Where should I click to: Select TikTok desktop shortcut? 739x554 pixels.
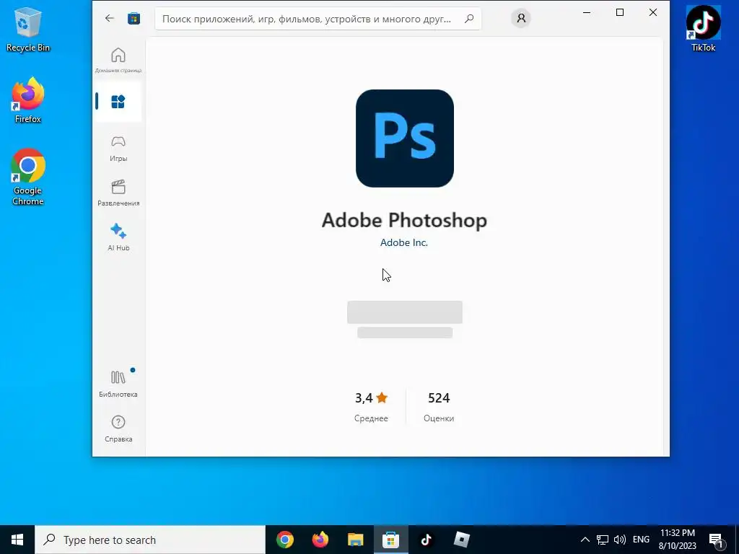coord(703,28)
